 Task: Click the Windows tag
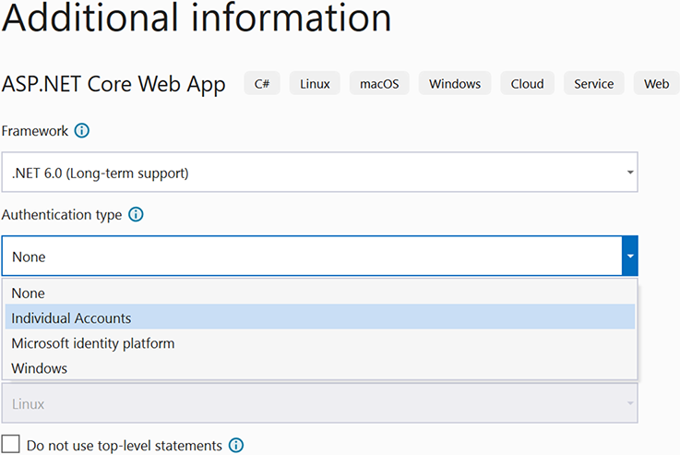click(x=455, y=83)
